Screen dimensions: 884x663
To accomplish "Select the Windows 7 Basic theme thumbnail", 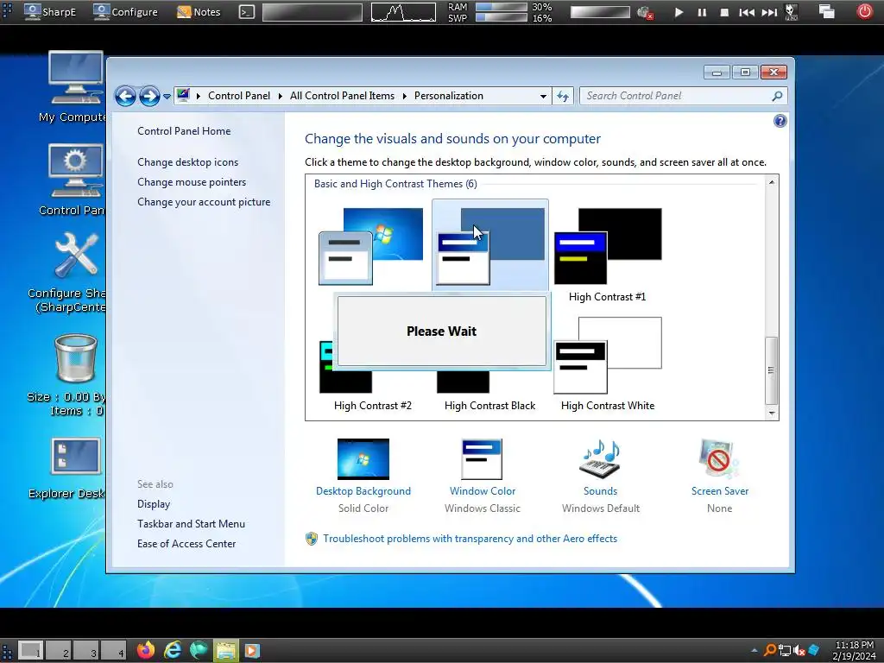I will tap(370, 246).
